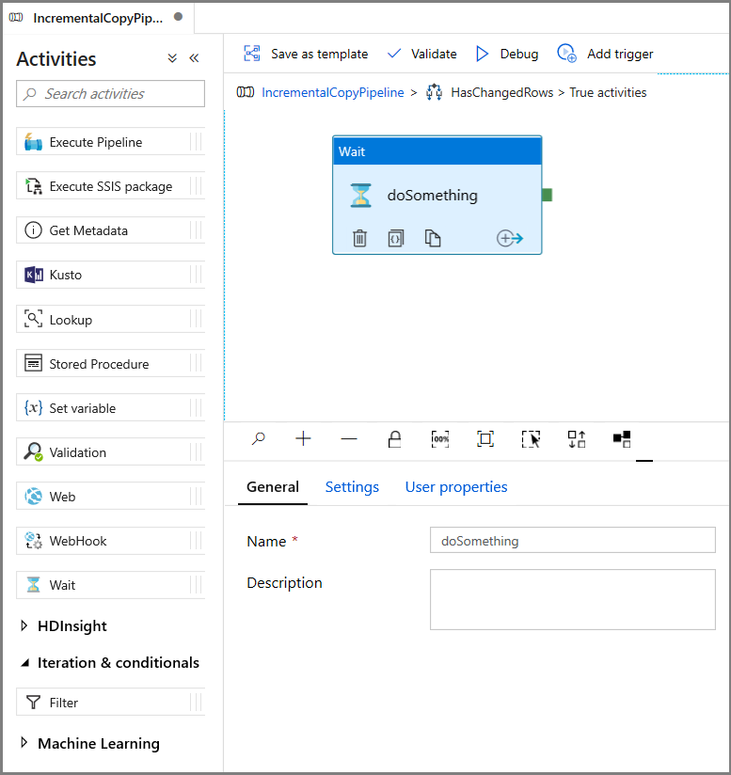Select Wait activity in Activities list
731x775 pixels.
[x=110, y=585]
